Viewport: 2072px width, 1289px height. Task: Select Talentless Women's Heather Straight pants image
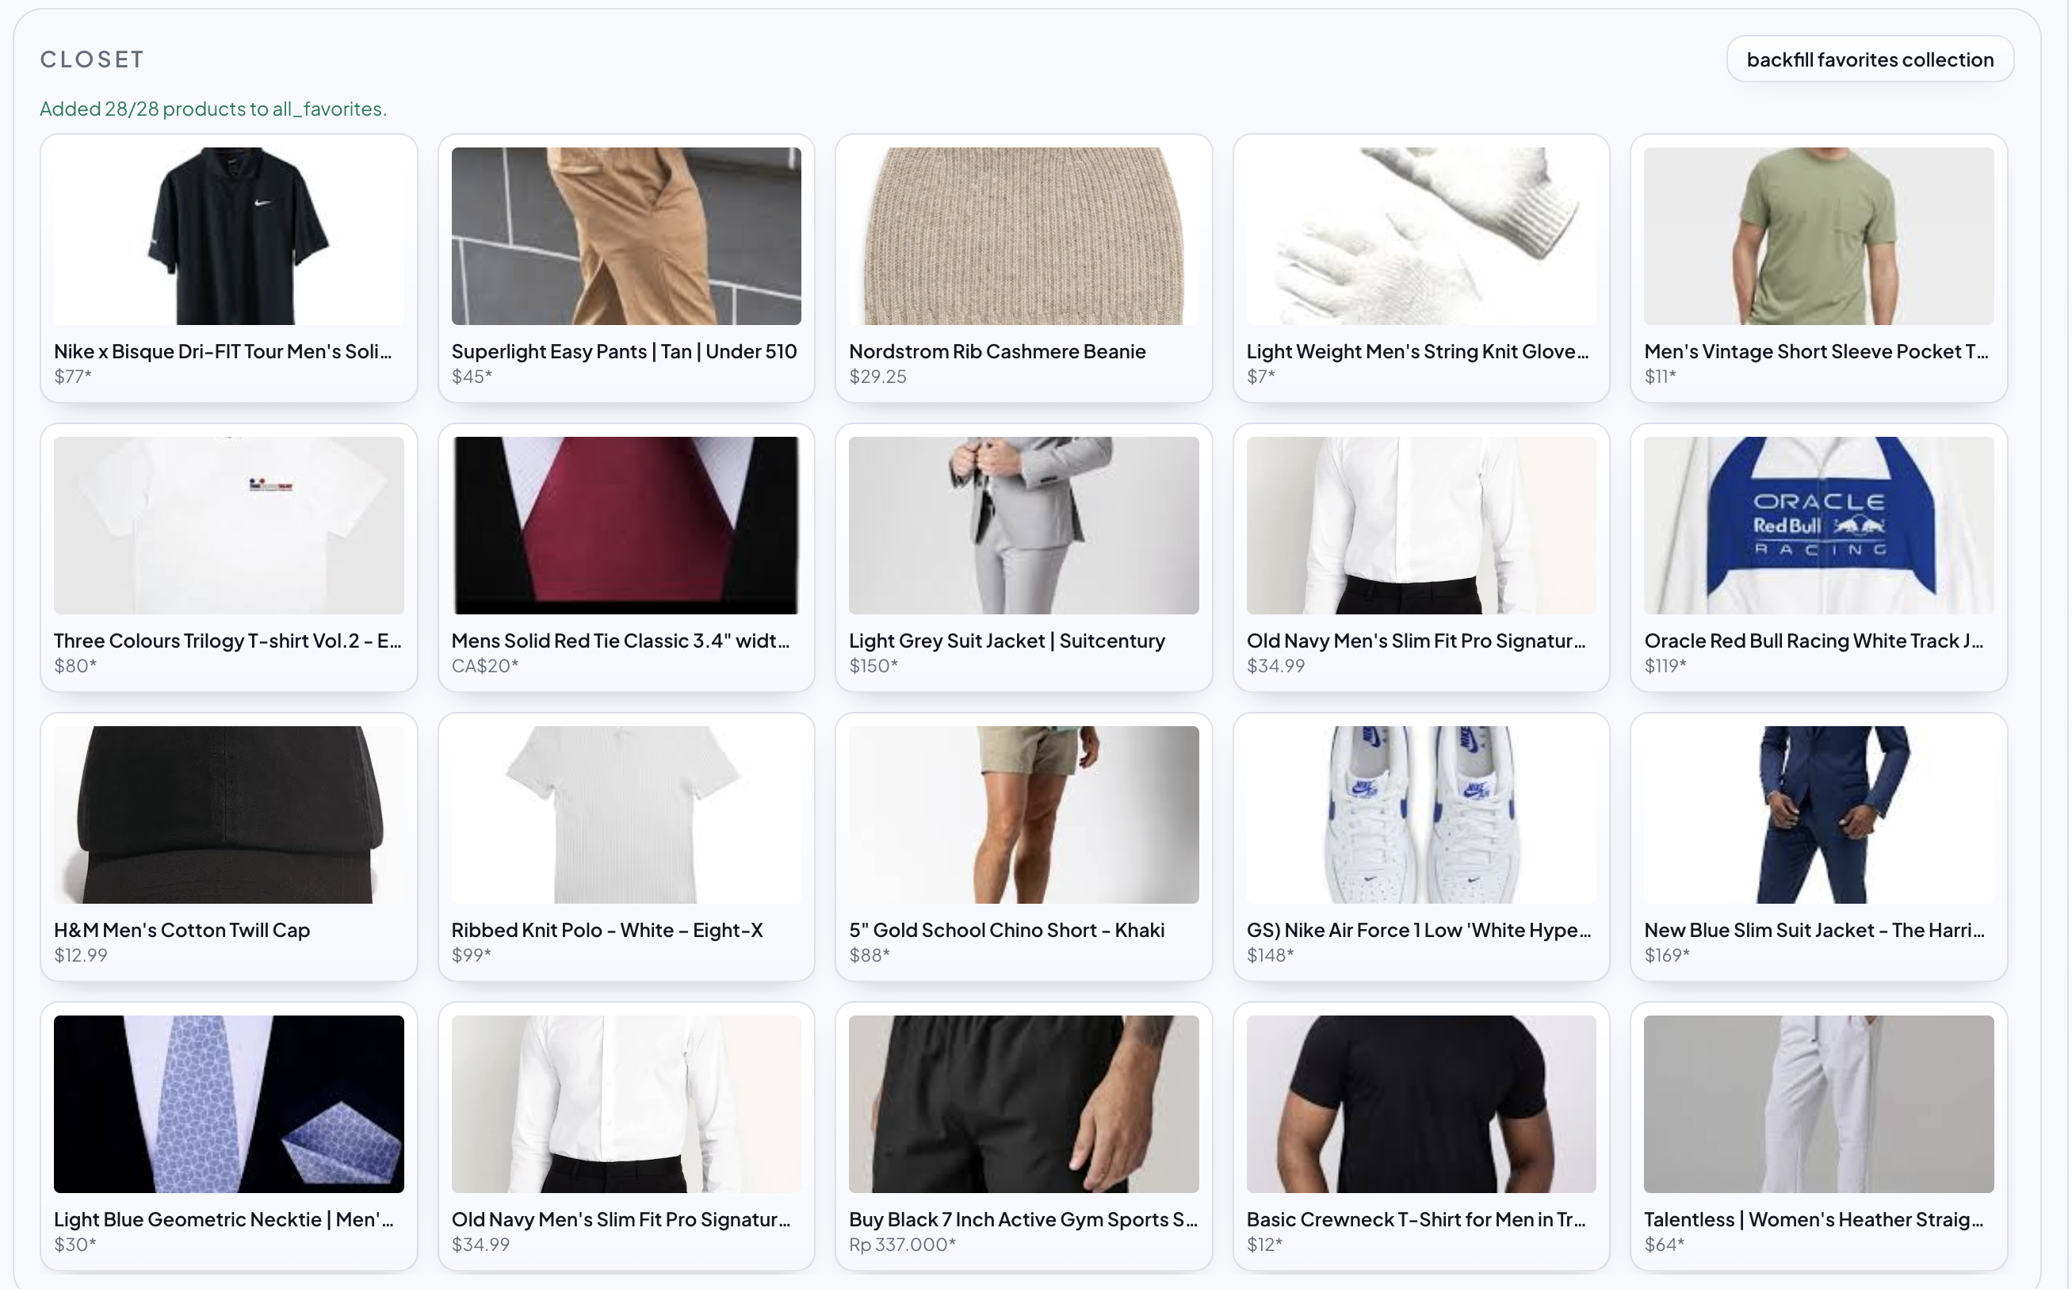pyautogui.click(x=1818, y=1103)
